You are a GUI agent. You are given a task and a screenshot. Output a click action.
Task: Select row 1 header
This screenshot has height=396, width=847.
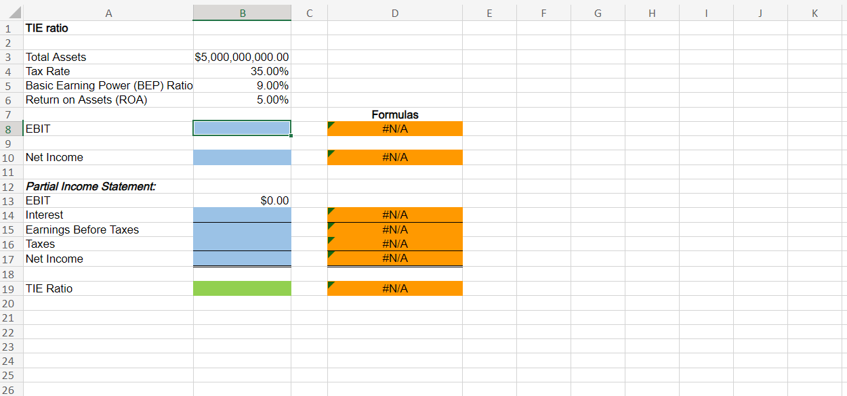(x=9, y=28)
